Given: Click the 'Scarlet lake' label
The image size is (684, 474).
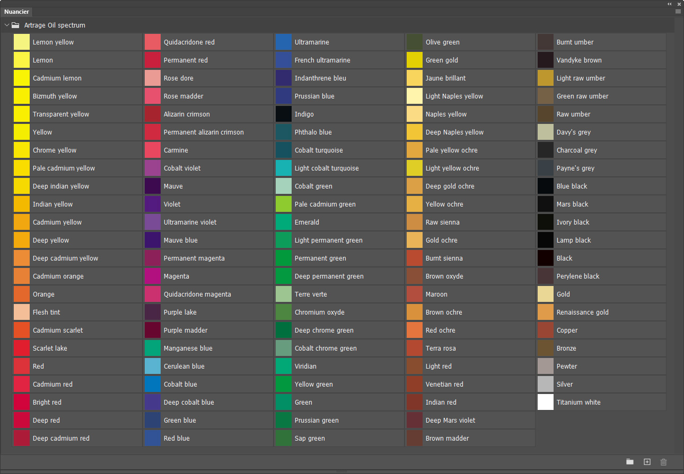Looking at the screenshot, I should tap(50, 348).
